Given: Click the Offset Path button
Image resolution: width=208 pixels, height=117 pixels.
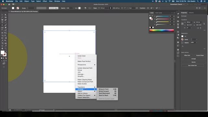Looking at the screenshot, I should [x=187, y=56].
